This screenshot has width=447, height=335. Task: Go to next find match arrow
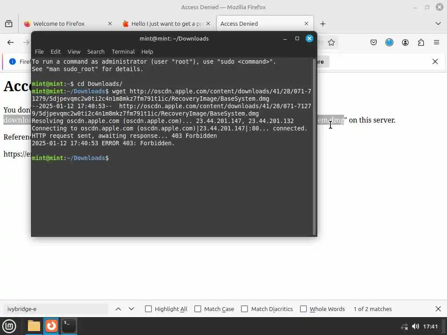(x=131, y=309)
